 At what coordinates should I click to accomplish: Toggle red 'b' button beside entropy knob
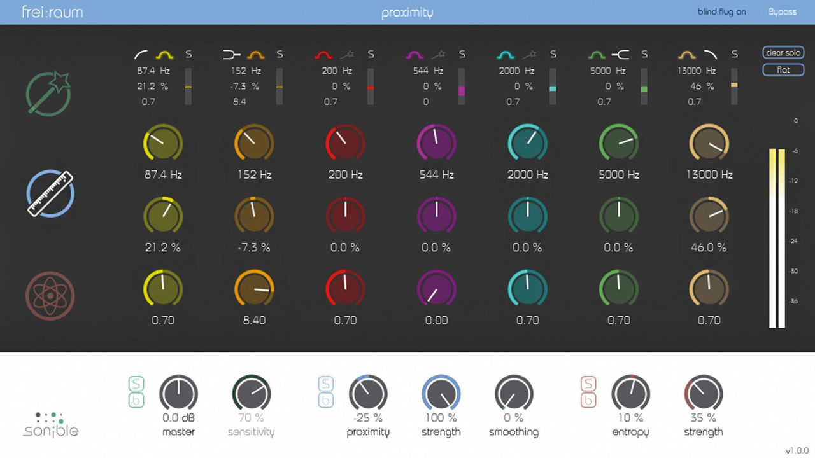tap(588, 400)
